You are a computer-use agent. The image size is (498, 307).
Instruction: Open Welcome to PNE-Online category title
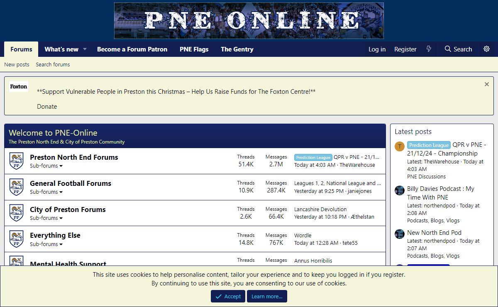(x=53, y=133)
